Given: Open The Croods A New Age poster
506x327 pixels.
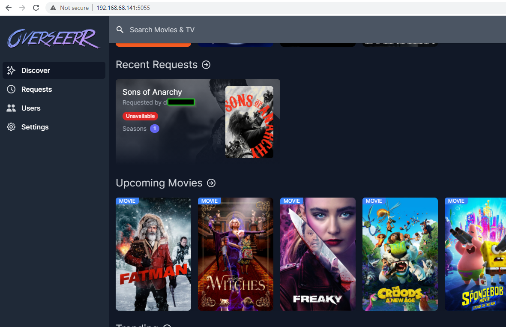Looking at the screenshot, I should [400, 254].
